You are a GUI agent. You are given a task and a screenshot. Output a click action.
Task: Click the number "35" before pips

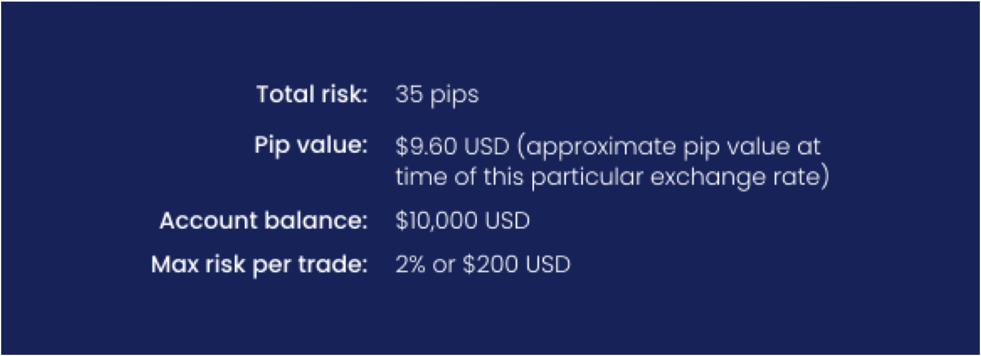click(409, 94)
